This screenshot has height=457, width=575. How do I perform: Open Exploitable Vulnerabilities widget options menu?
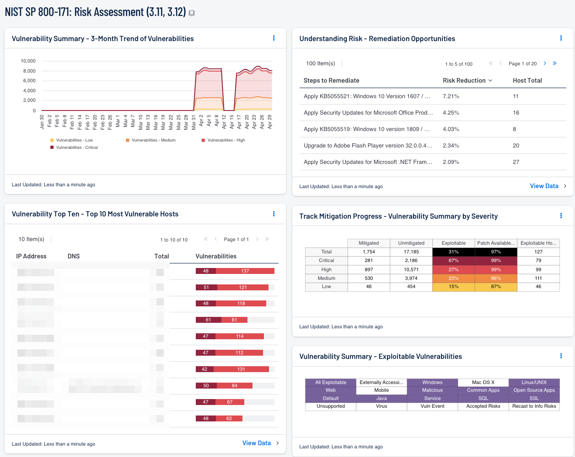pyautogui.click(x=561, y=356)
